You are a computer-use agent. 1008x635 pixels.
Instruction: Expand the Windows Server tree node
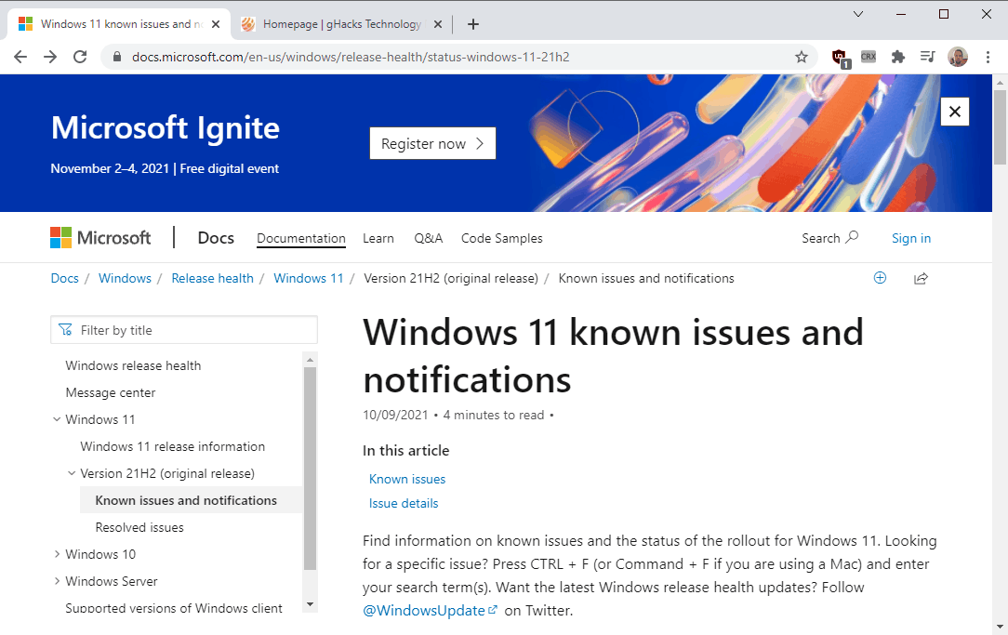click(x=57, y=581)
